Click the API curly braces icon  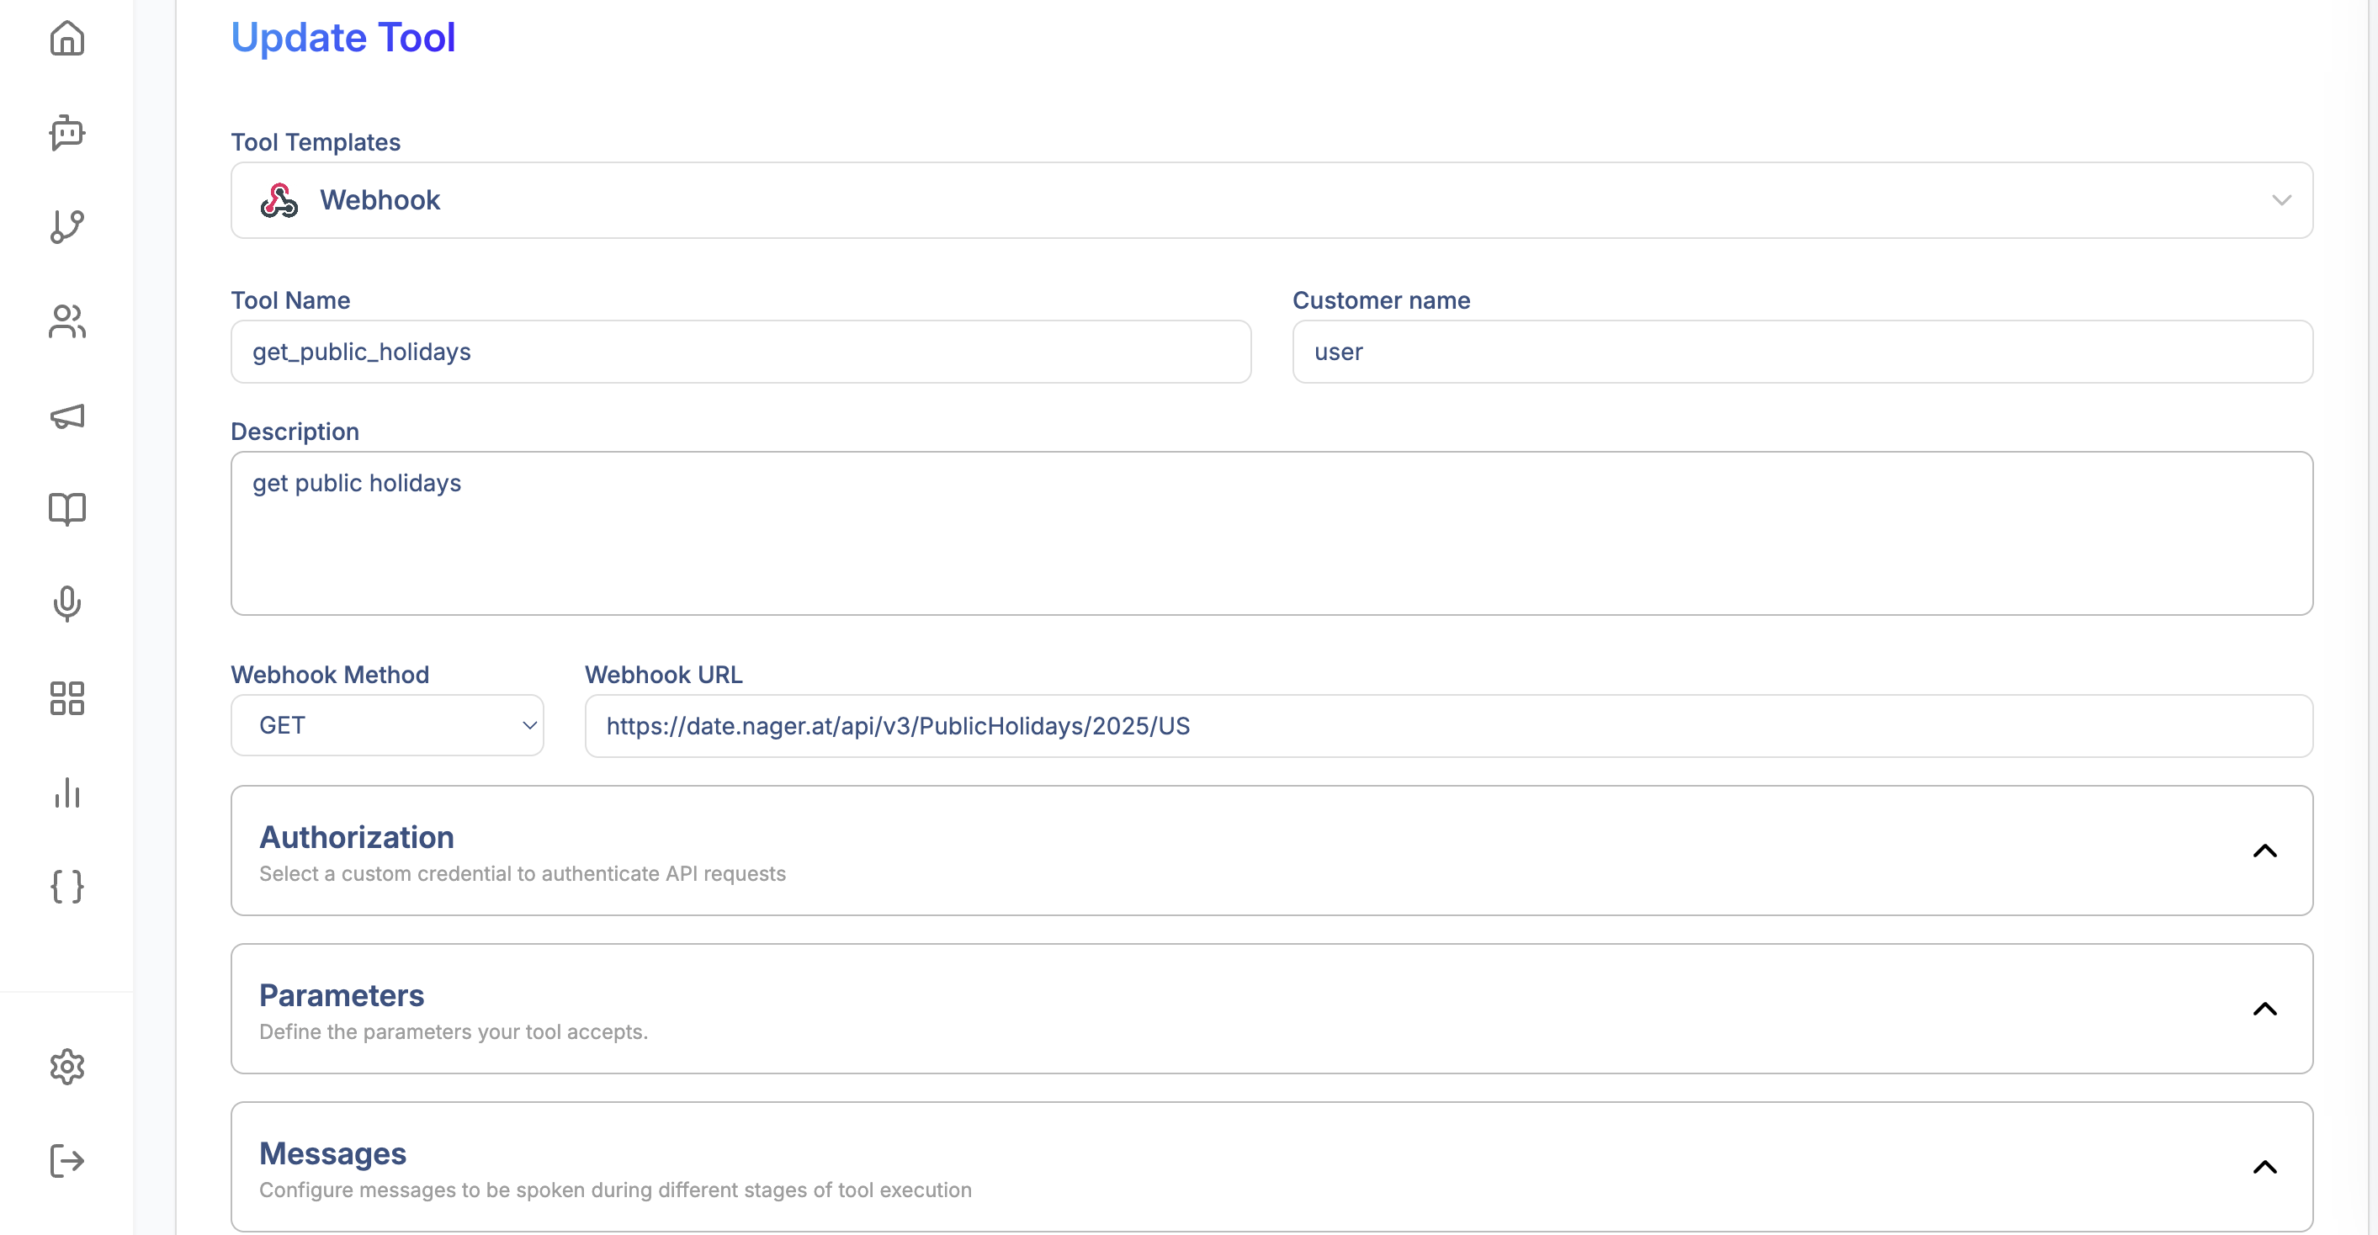[66, 887]
